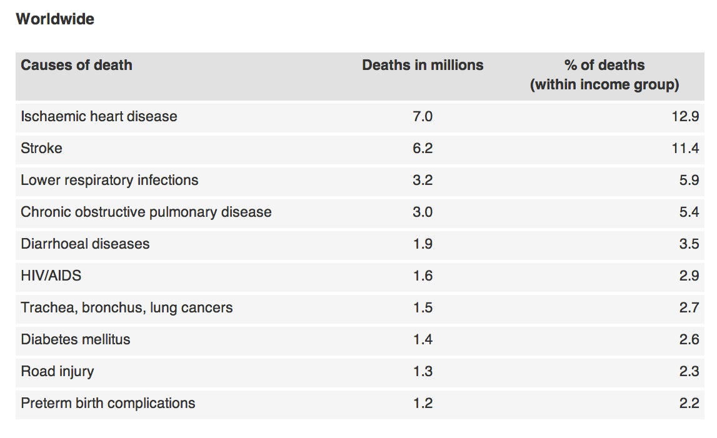Viewport: 717px width, 438px height.
Task: Select the Road injury row
Action: (x=360, y=371)
